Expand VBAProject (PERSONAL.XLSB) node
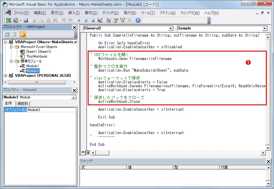This screenshot has height=189, width=274. click(6, 76)
